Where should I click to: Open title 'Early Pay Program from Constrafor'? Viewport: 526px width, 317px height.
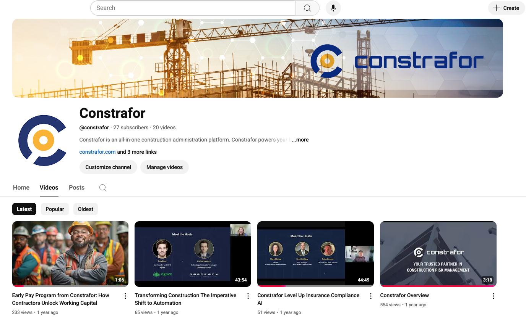(60, 299)
